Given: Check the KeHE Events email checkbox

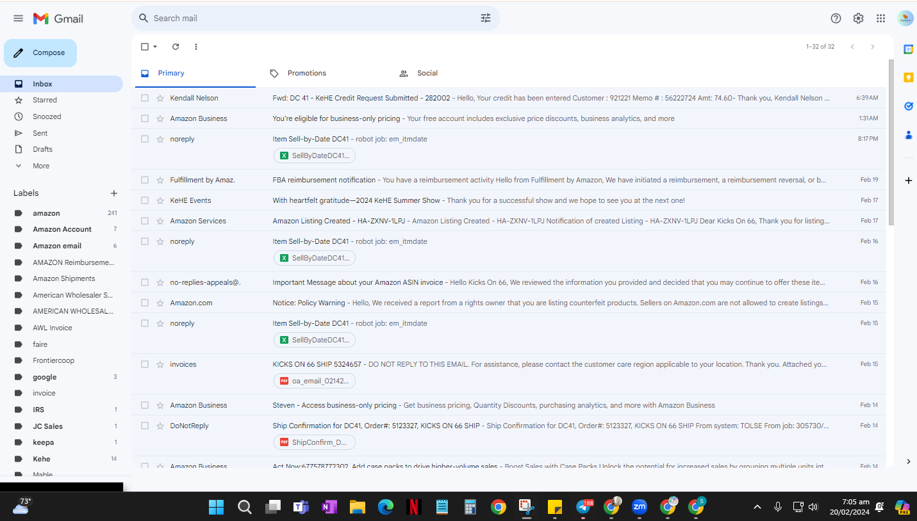Looking at the screenshot, I should tap(145, 200).
